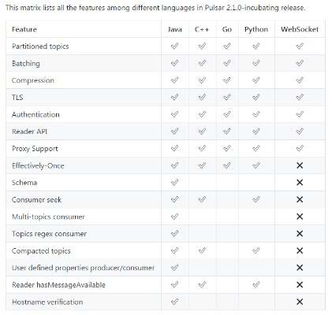Click the WebSocket checkmark for TLS

[300, 97]
